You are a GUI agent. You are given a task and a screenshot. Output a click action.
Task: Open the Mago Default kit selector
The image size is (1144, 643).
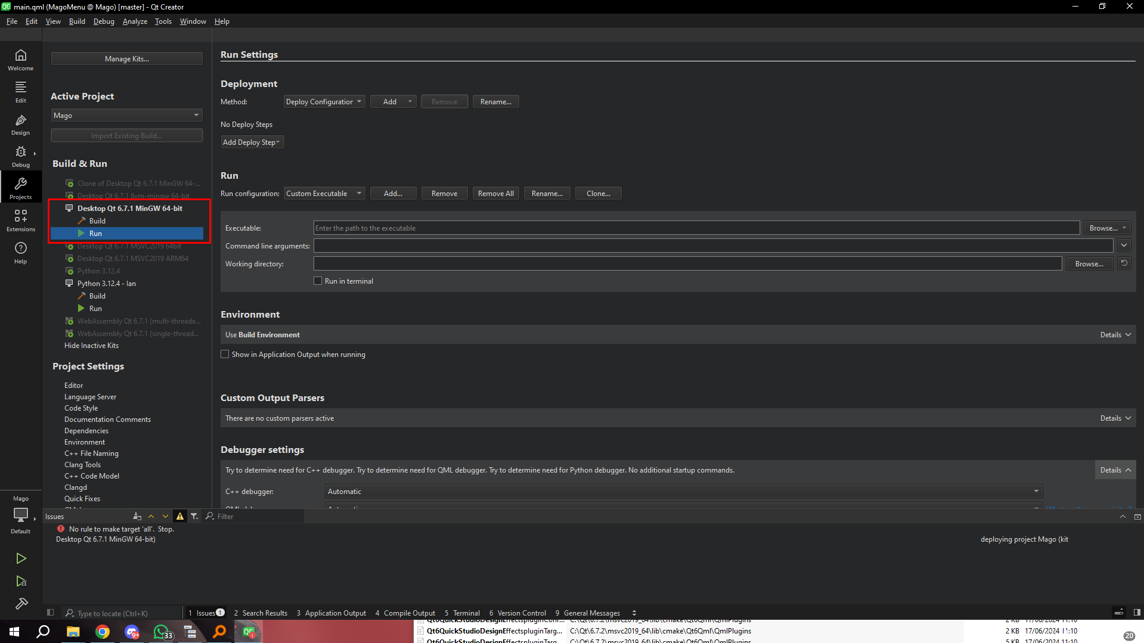click(x=21, y=515)
